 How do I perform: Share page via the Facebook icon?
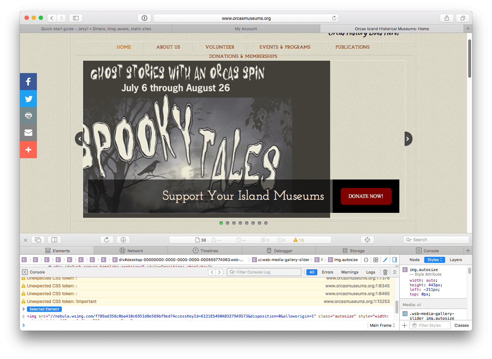[x=28, y=82]
